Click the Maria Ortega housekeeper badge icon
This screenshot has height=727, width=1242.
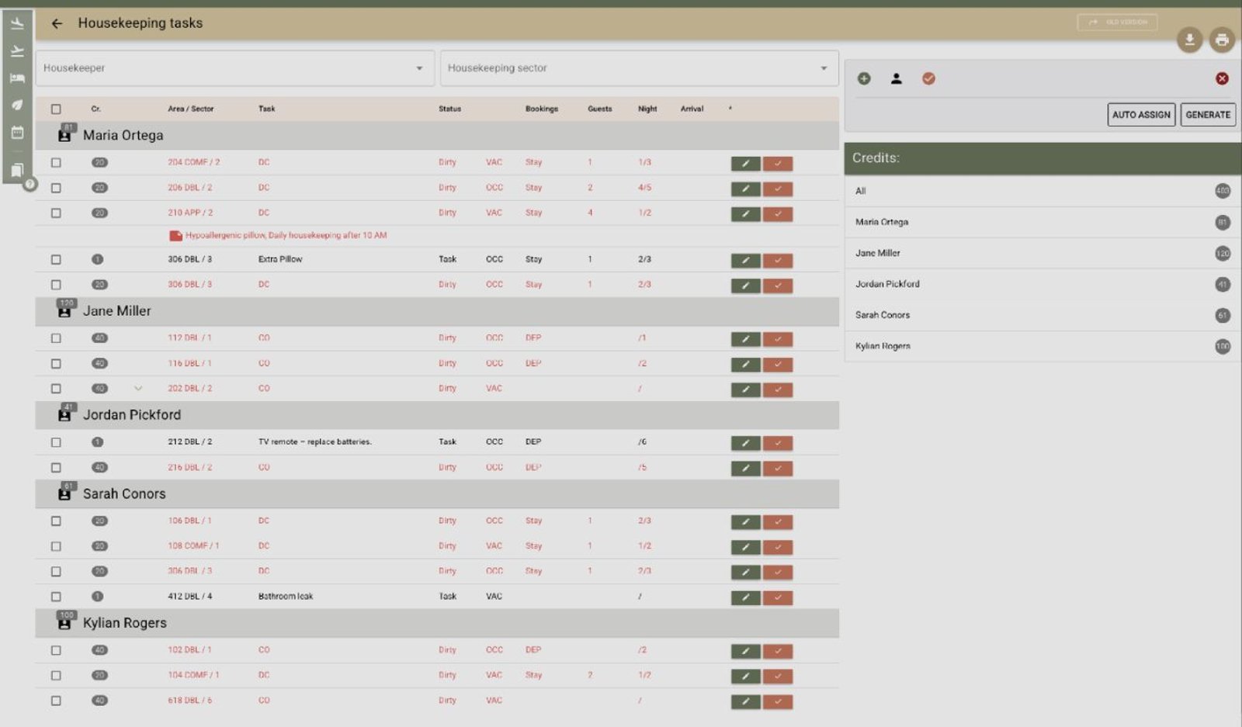64,135
